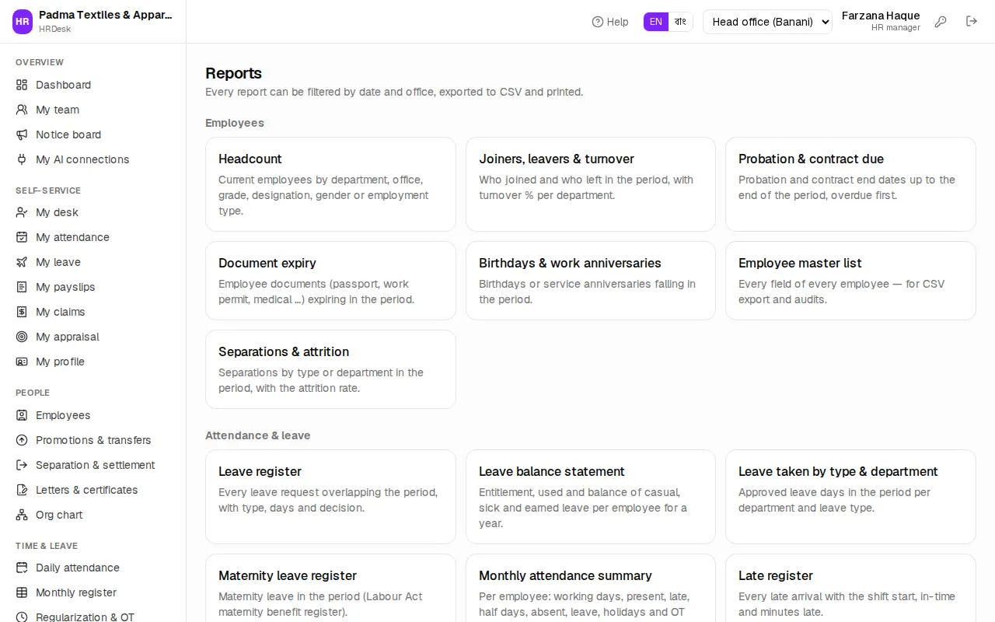Open Monthly attendance summary report
Viewport: 995px width, 622px height.
[x=591, y=588]
